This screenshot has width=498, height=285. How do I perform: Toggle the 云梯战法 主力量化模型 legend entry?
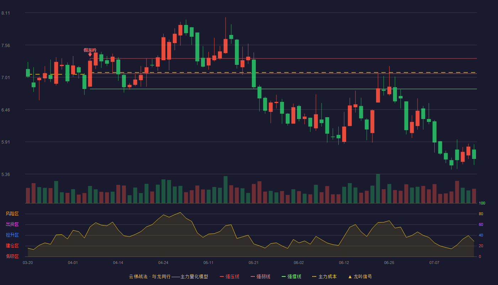[x=168, y=276]
